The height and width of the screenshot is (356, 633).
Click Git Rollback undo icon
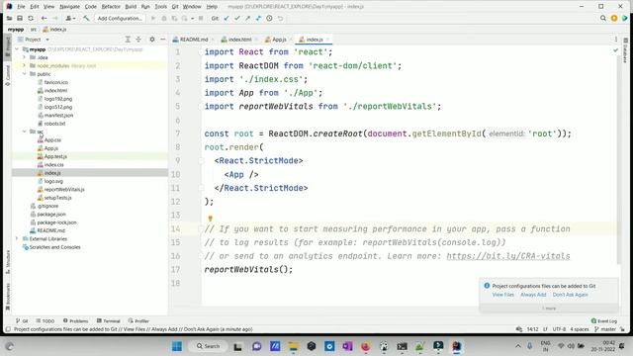(280, 18)
